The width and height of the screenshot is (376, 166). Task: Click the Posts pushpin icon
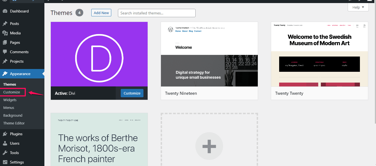6,24
